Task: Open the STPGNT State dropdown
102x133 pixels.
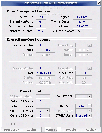Action: (x=89, y=115)
